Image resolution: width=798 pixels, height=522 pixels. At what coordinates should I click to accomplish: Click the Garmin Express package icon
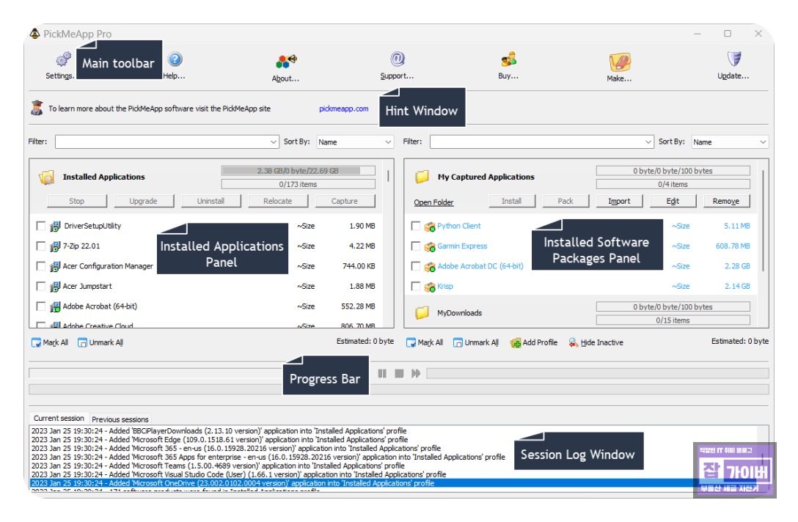[x=430, y=246]
